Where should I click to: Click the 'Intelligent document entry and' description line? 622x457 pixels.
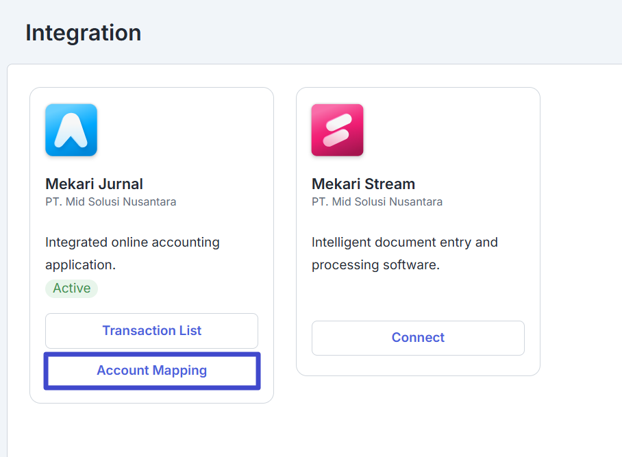(x=405, y=243)
